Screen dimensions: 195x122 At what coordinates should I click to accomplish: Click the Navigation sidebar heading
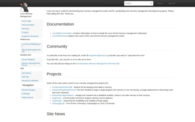pyautogui.click(x=28, y=85)
